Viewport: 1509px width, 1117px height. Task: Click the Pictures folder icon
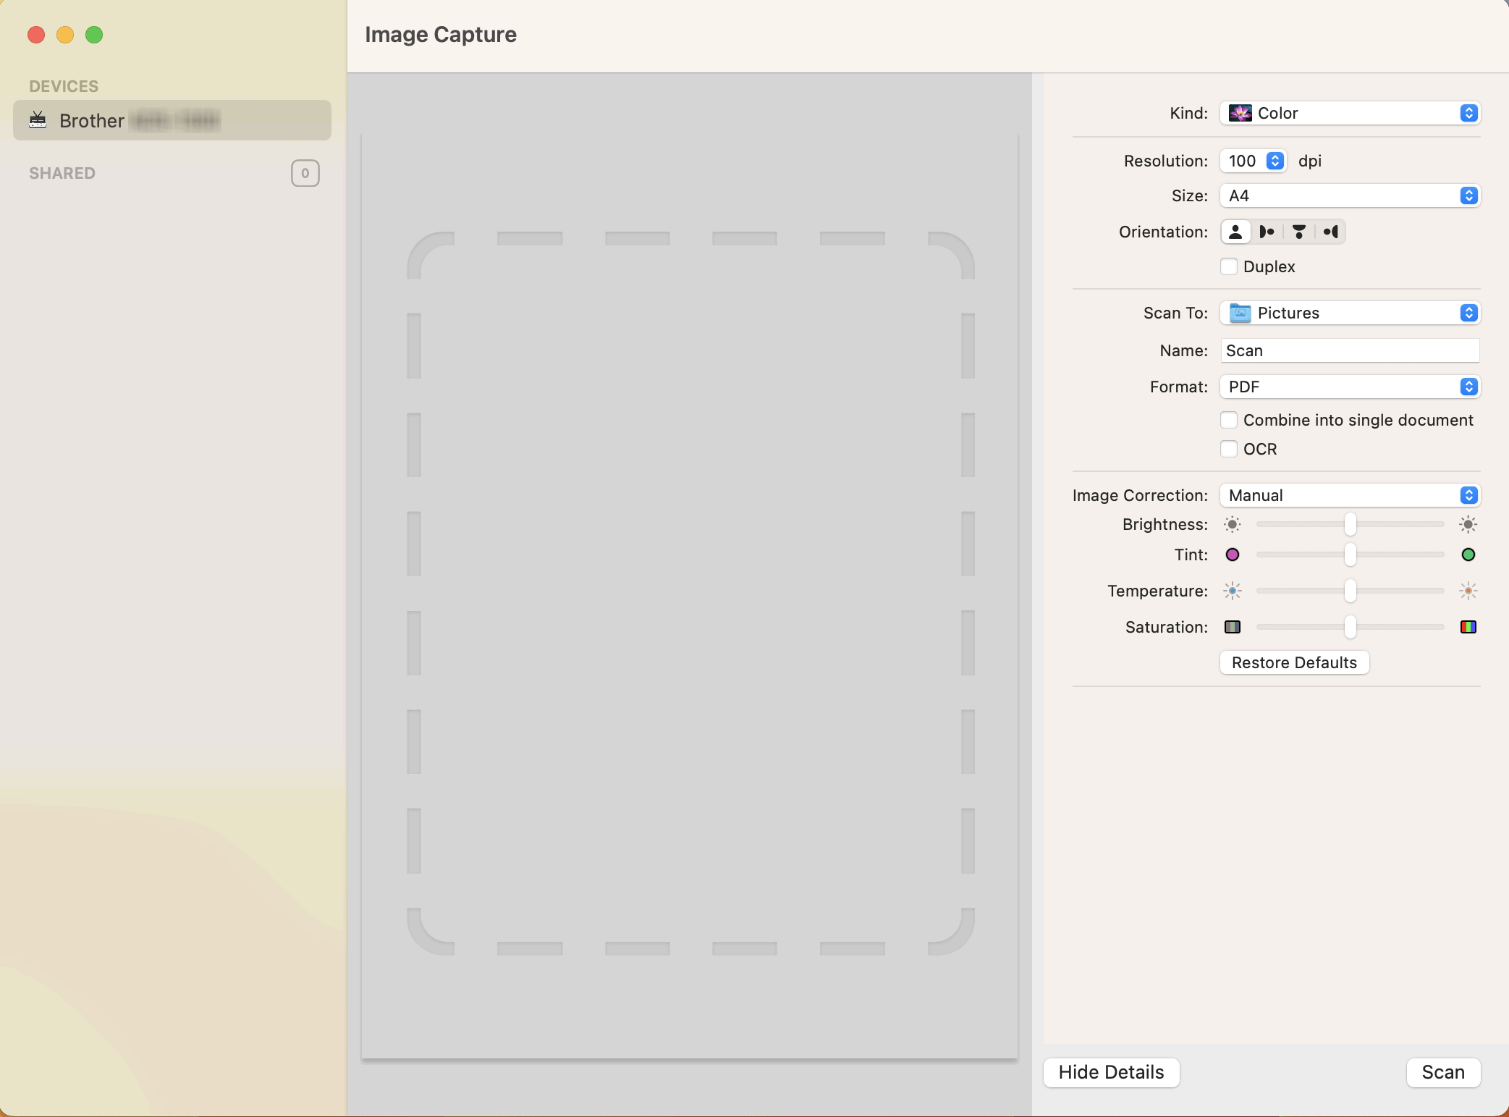(1240, 313)
